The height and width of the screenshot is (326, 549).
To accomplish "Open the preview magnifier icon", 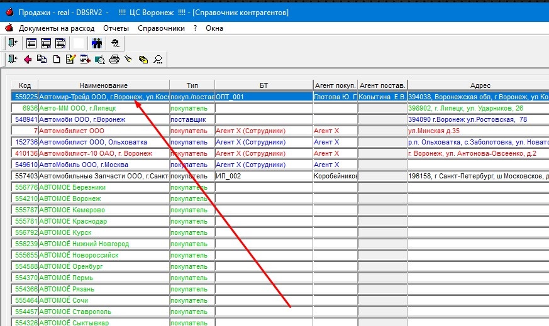I will coord(100,60).
